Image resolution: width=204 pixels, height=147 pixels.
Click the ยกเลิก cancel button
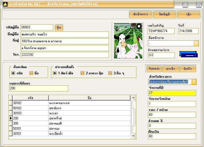click(x=171, y=69)
